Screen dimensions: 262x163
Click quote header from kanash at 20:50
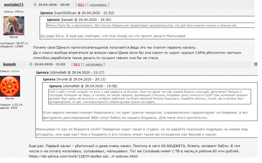pyautogui.click(x=79, y=20)
